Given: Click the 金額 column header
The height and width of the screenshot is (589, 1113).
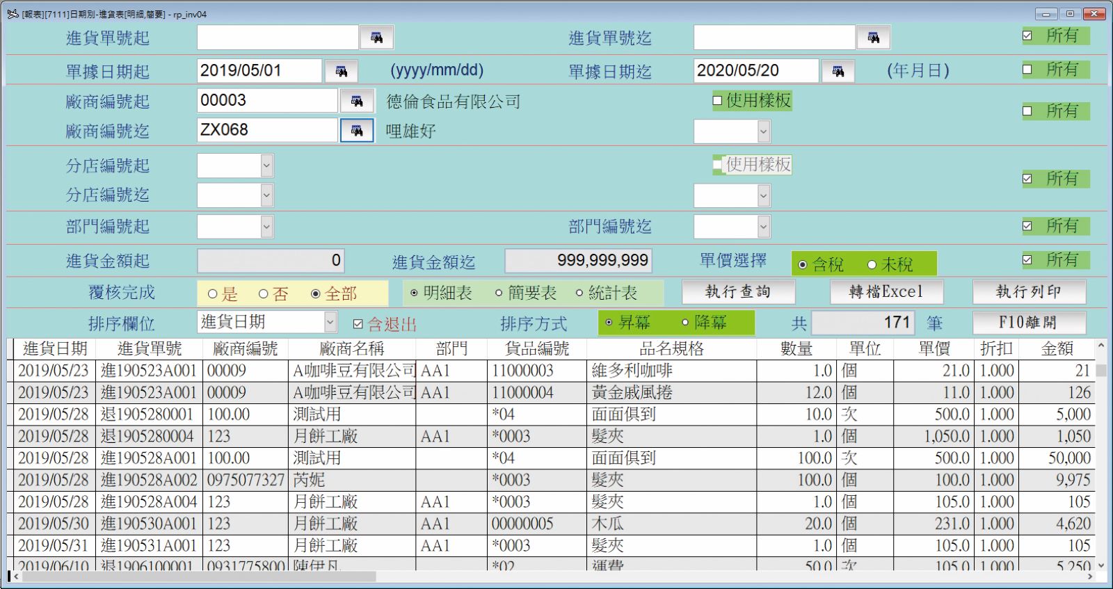Looking at the screenshot, I should tap(1057, 349).
